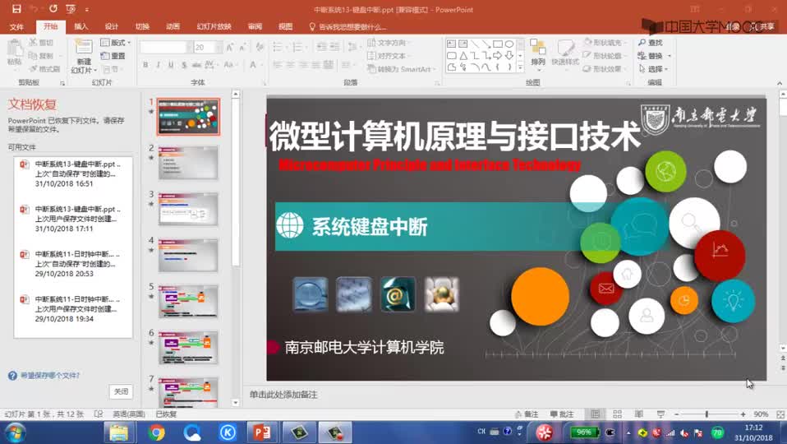Click the redo arrow in the title bar

click(53, 9)
